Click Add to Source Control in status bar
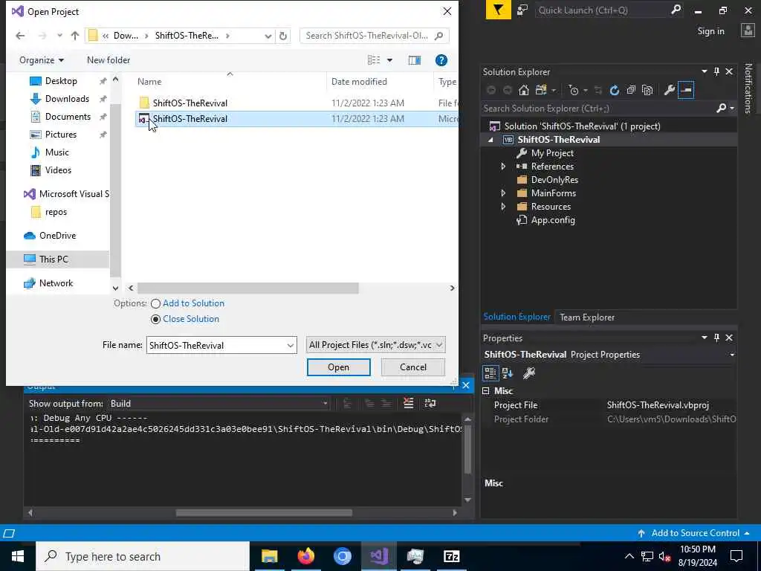The width and height of the screenshot is (761, 571). (695, 533)
